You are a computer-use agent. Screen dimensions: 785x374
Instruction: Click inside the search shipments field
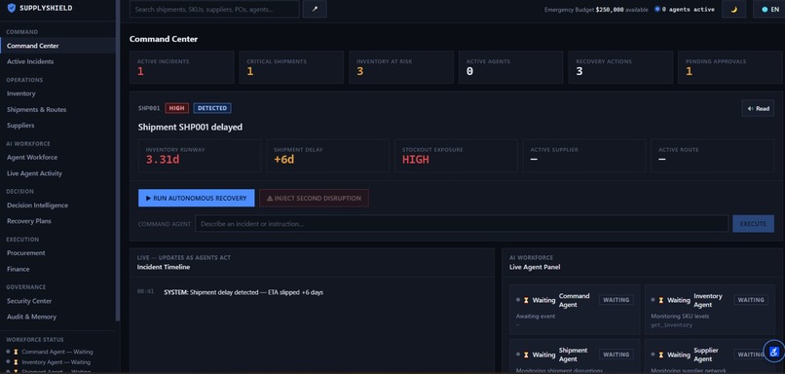214,9
